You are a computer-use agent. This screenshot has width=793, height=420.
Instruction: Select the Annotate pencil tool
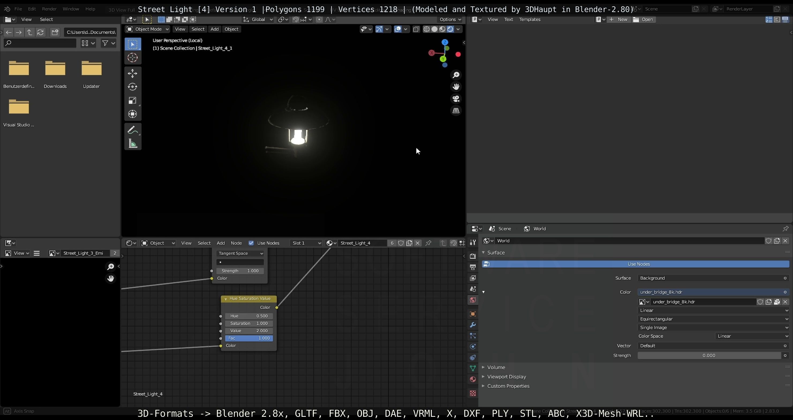(x=133, y=130)
